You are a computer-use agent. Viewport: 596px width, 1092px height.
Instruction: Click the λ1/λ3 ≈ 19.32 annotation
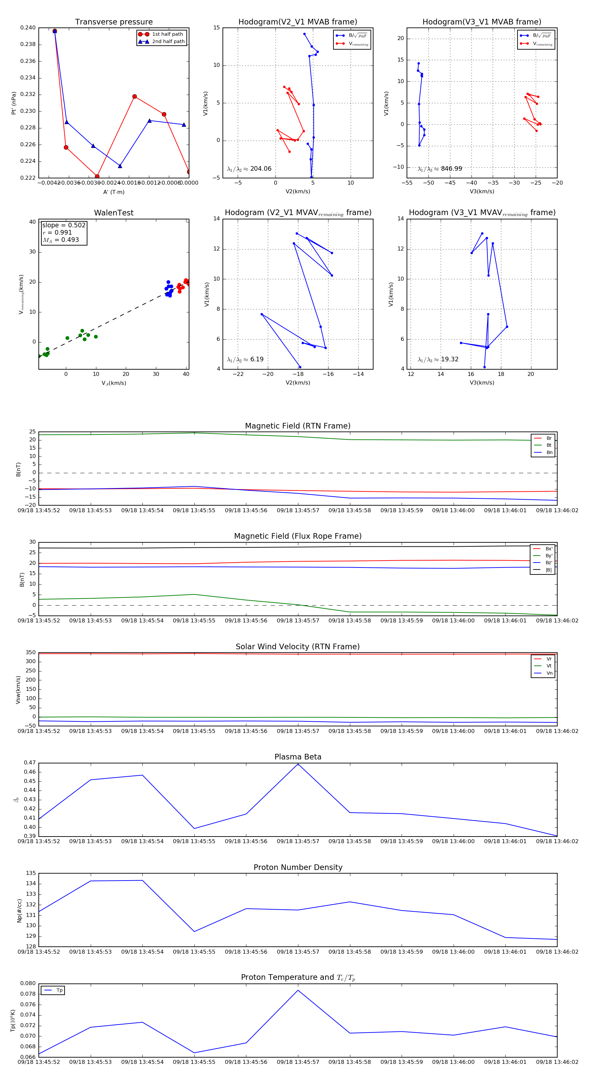point(438,359)
